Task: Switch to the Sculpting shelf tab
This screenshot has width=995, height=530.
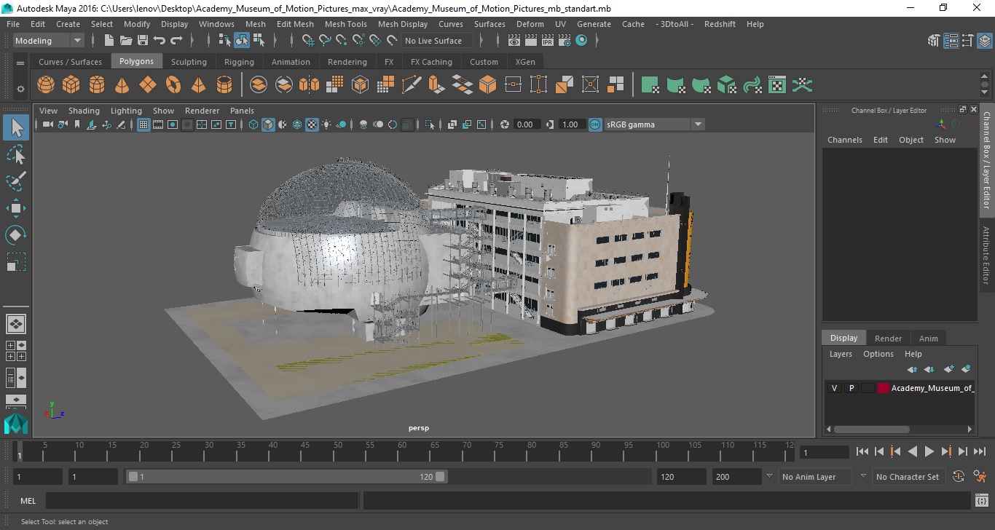Action: tap(189, 62)
